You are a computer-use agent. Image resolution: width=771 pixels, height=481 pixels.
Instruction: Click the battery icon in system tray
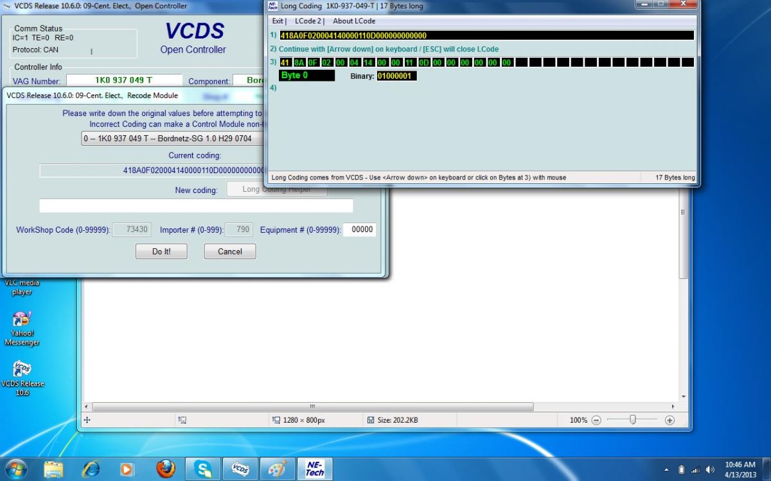pyautogui.click(x=682, y=469)
